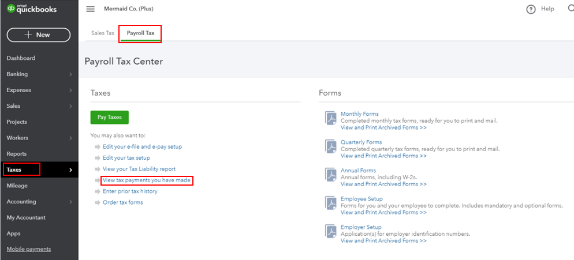Click arrow beside Enter prior tax history

[98, 191]
